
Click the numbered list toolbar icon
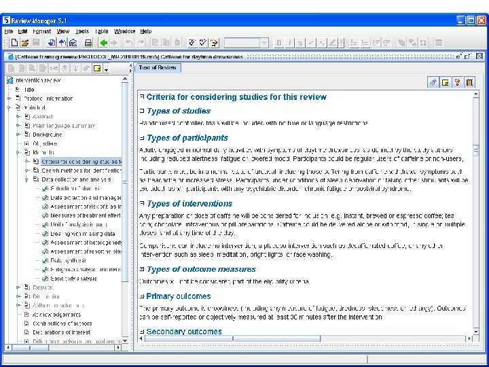[365, 43]
